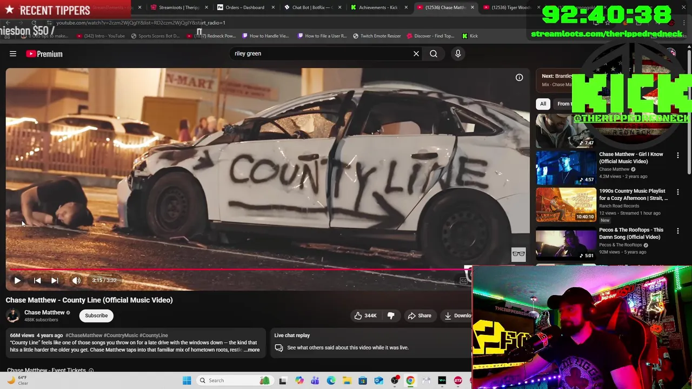The image size is (692, 389).
Task: Select the 'All' filter chip
Action: click(x=543, y=104)
